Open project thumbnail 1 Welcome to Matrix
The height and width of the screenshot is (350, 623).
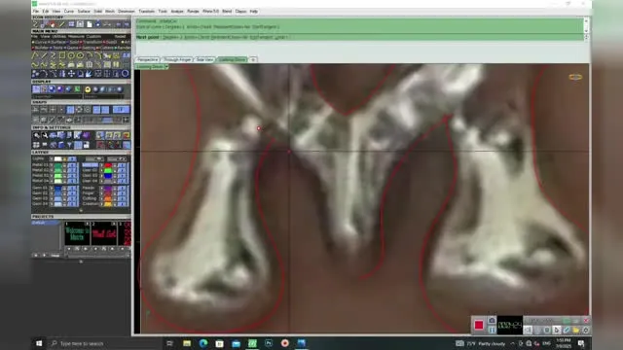pos(77,233)
